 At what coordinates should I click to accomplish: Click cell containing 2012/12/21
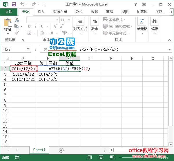pyautogui.click(x=23, y=79)
